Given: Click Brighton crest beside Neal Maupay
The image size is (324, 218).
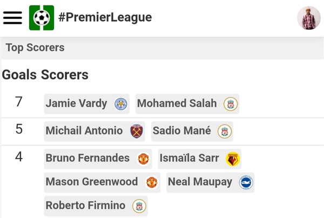Looking at the screenshot, I should [x=246, y=182].
